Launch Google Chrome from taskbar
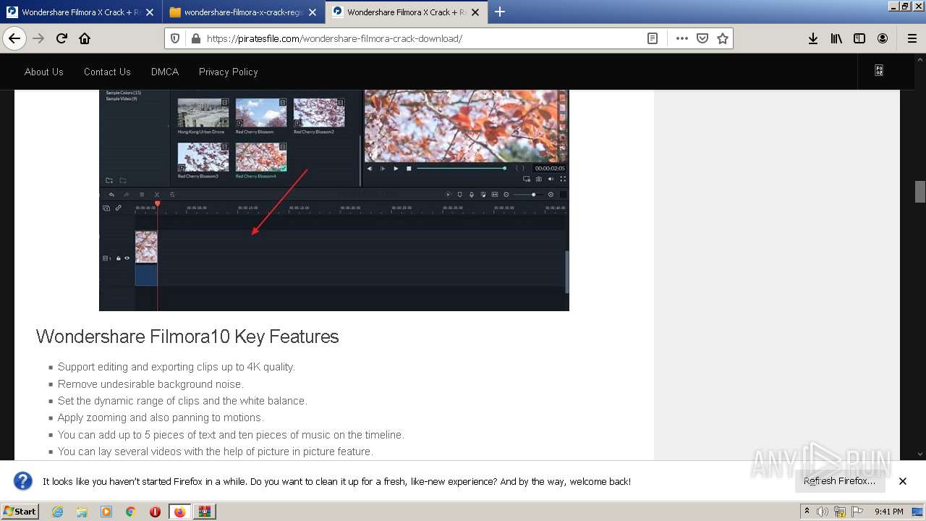The width and height of the screenshot is (926, 521). 130,512
